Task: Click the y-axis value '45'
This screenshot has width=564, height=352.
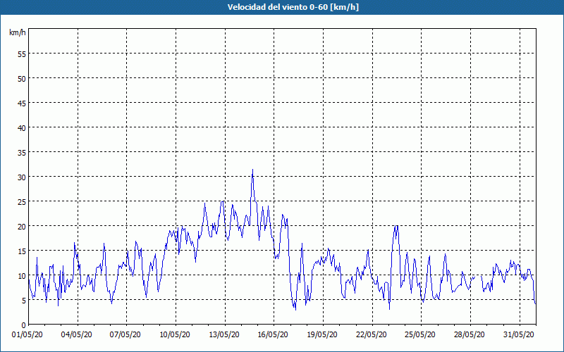Action: [x=22, y=103]
